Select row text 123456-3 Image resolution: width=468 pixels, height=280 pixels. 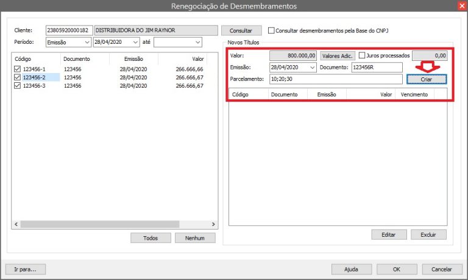34,86
